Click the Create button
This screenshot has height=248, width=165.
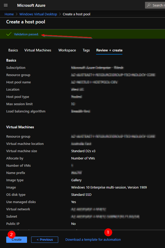[16, 239]
